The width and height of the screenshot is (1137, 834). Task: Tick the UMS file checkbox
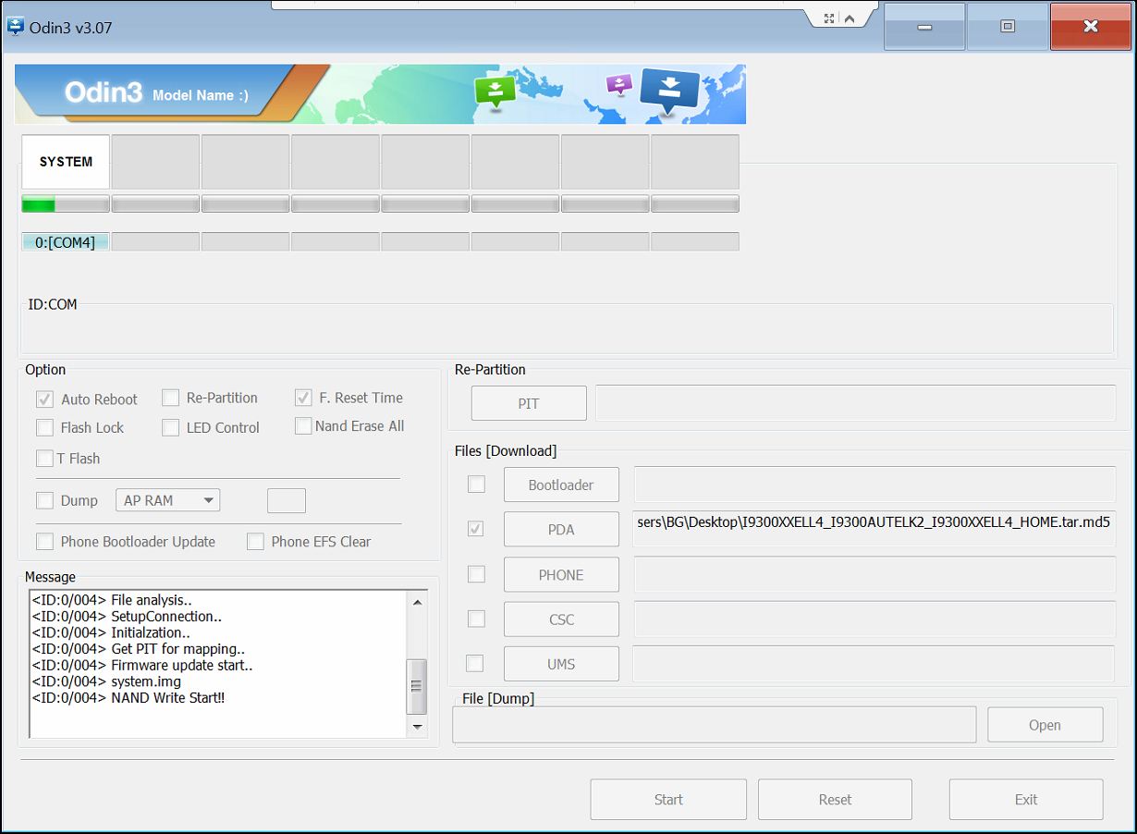coord(474,663)
